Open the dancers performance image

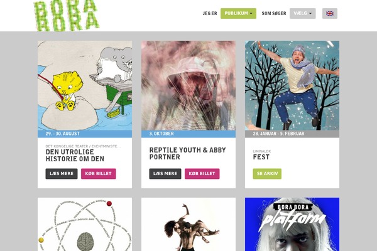point(188,225)
